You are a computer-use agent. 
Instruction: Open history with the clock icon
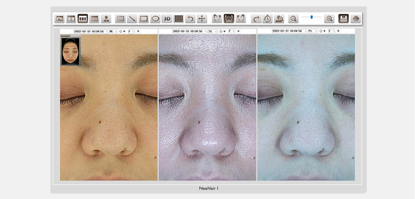click(268, 19)
